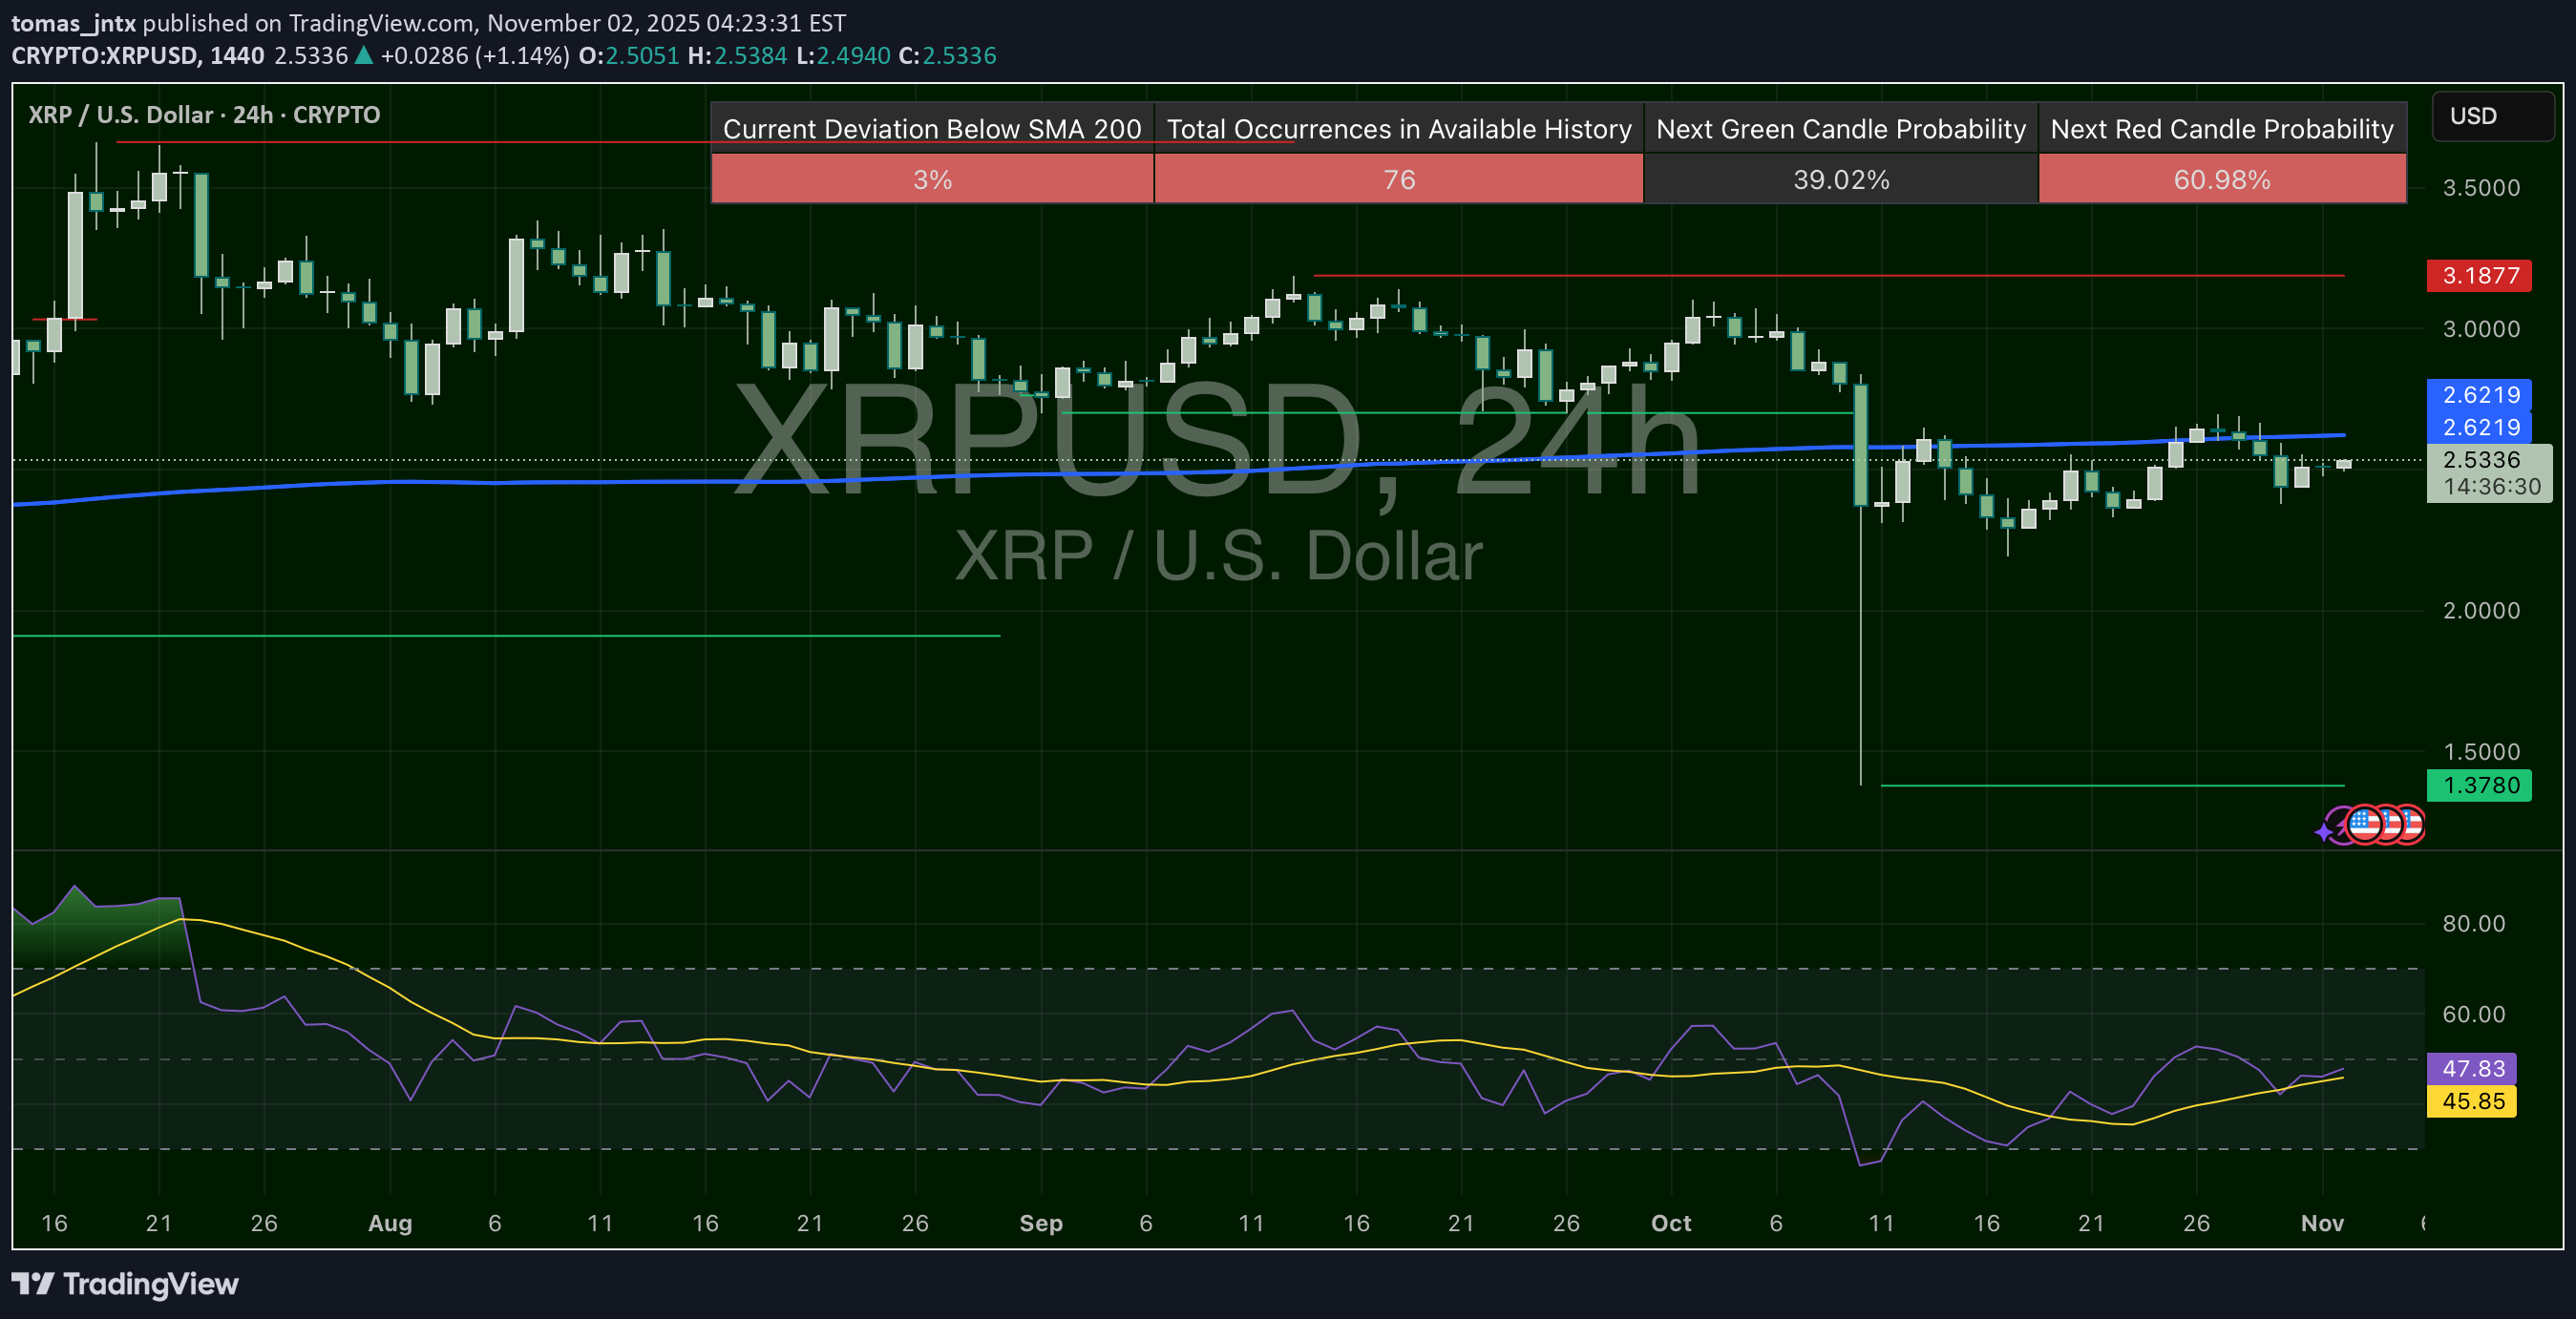Click the 60.98% red probability cell

pos(2221,179)
